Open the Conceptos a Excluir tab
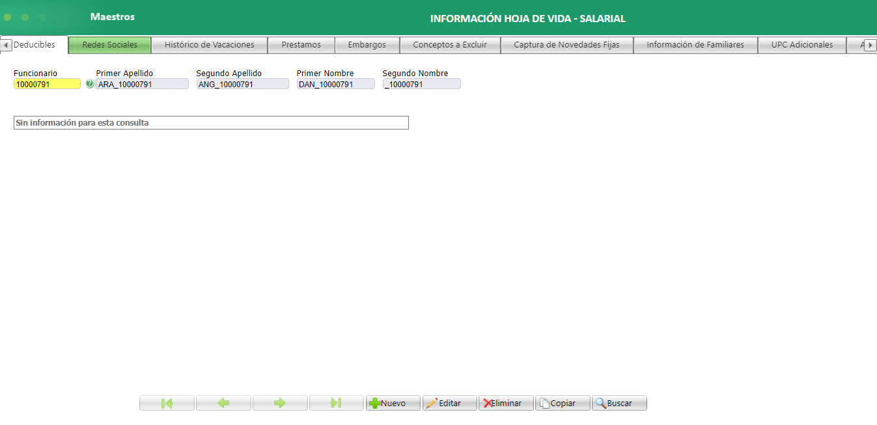Image resolution: width=877 pixels, height=425 pixels. 449,44
